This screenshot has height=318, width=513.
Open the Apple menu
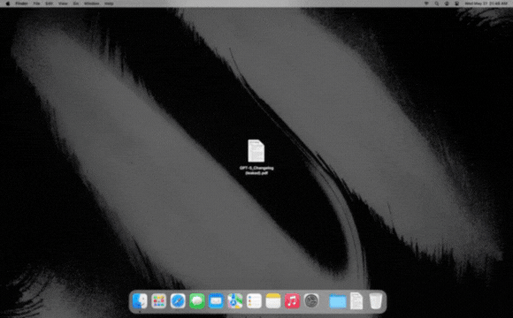[x=8, y=4]
